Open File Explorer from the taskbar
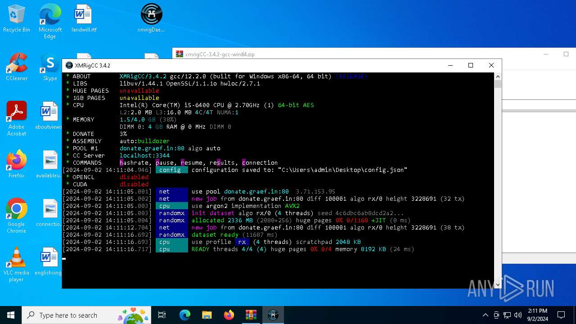 pyautogui.click(x=207, y=315)
